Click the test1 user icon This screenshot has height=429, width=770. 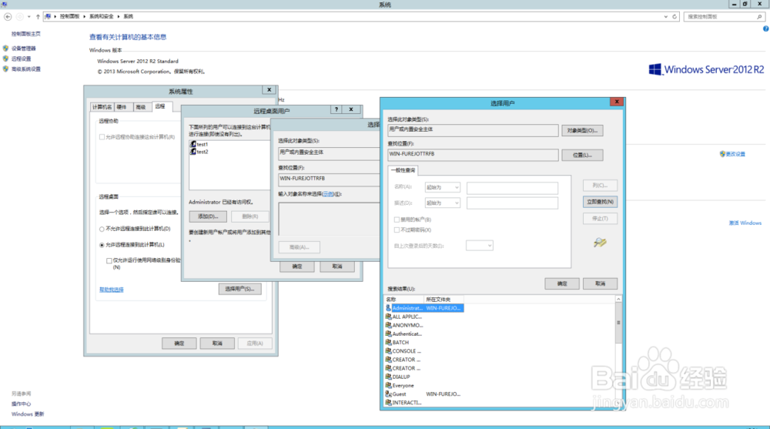tap(193, 144)
